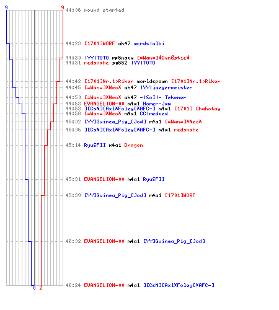Select the 46:24 final kill timestamp
The height and width of the screenshot is (310, 279).
click(73, 285)
